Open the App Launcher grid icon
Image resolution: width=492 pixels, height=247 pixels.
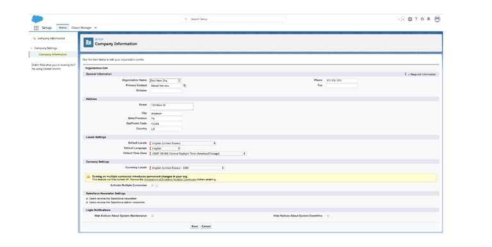click(x=37, y=28)
